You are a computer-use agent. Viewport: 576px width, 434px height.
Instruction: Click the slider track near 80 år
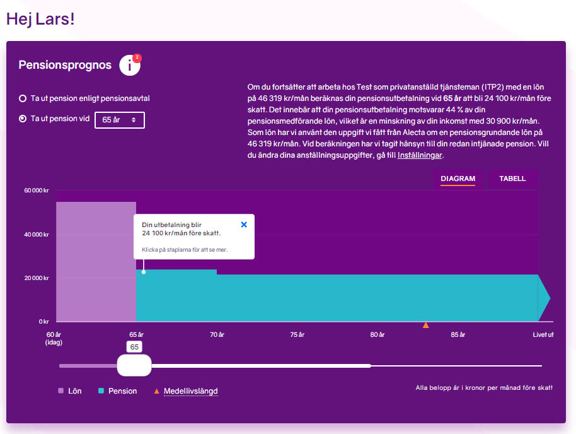pos(378,365)
